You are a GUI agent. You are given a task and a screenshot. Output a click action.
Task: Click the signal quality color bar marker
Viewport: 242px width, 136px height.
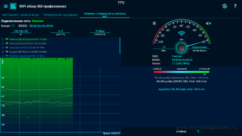[205, 74]
